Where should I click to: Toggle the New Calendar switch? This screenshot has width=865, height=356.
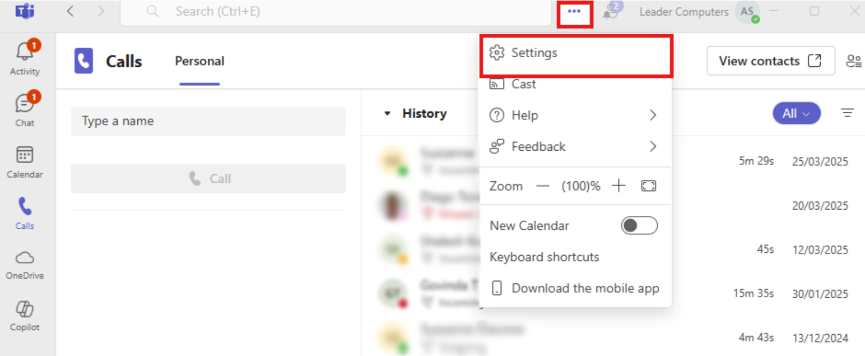point(639,226)
